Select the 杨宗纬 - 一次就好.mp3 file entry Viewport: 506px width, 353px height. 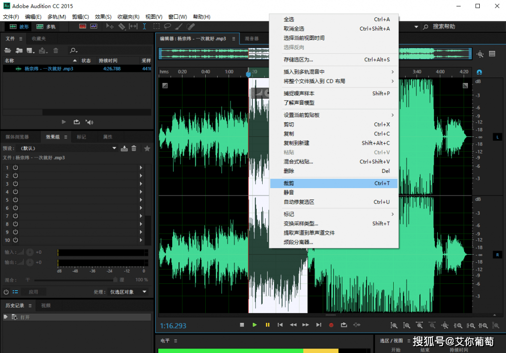(47, 68)
